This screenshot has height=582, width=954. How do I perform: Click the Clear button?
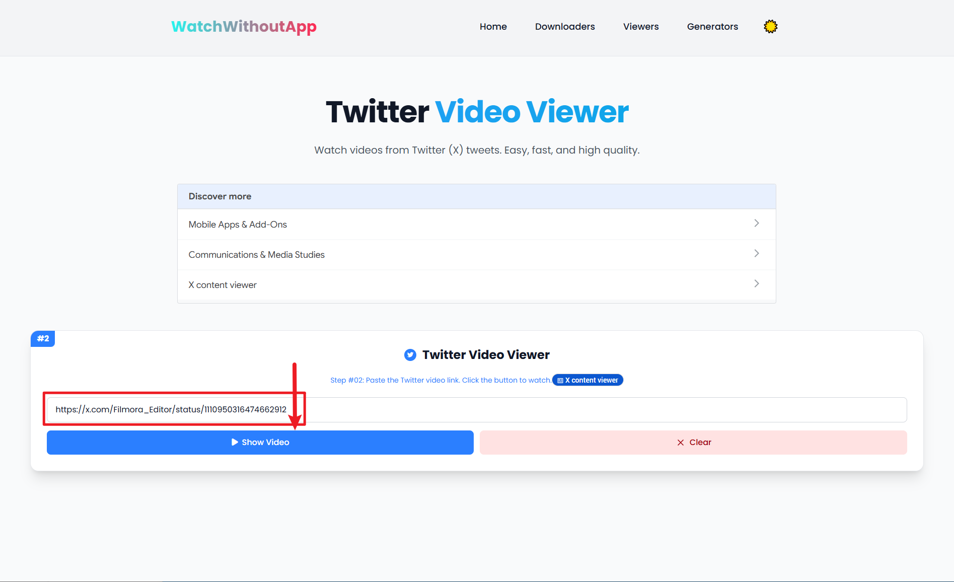pyautogui.click(x=693, y=443)
